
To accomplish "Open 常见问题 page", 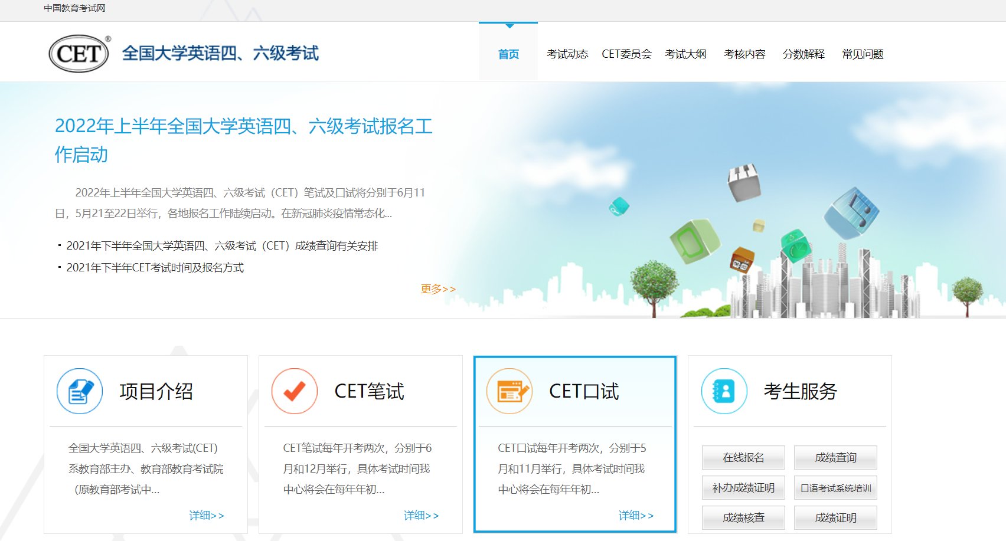I will (x=863, y=54).
